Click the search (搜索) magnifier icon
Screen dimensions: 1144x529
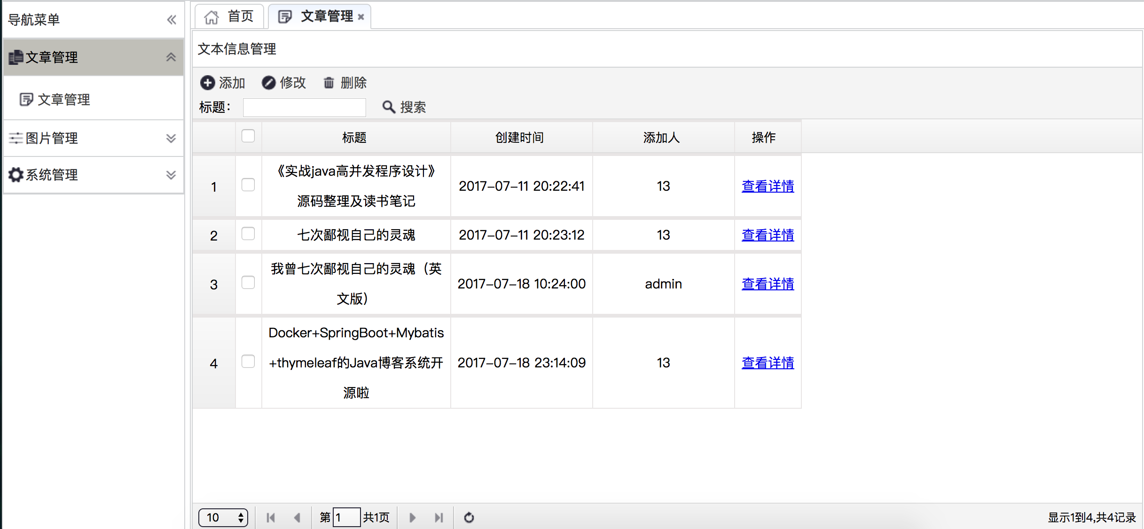tap(388, 107)
